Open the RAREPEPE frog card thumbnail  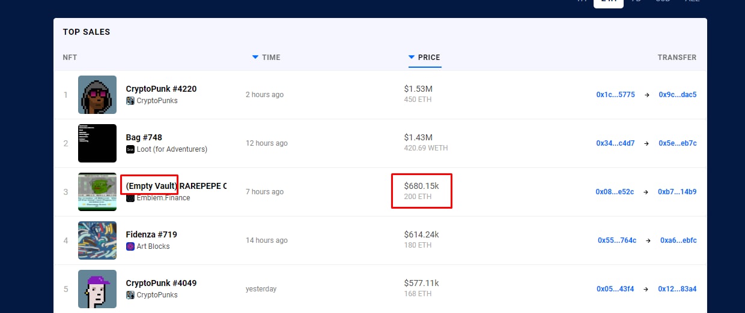click(97, 192)
